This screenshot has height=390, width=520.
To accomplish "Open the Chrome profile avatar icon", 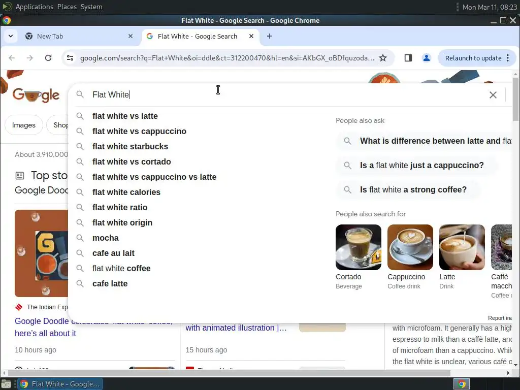I will tap(427, 58).
